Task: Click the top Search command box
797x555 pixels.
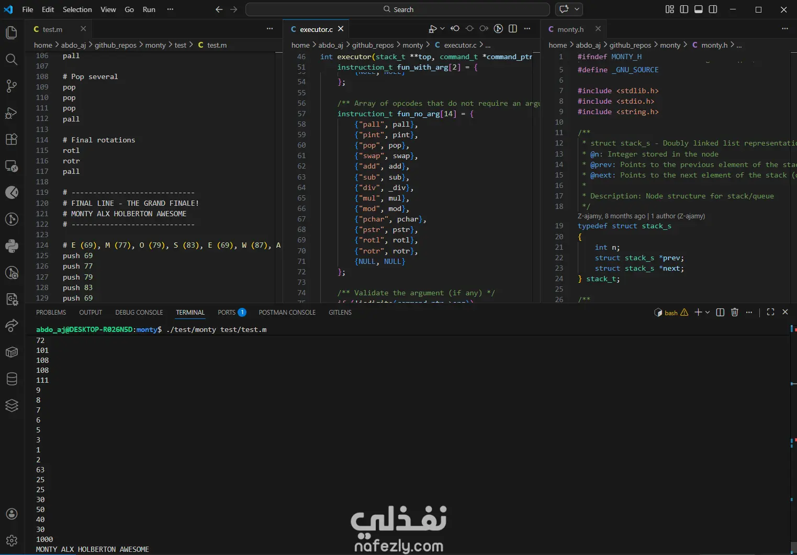Action: pos(398,9)
